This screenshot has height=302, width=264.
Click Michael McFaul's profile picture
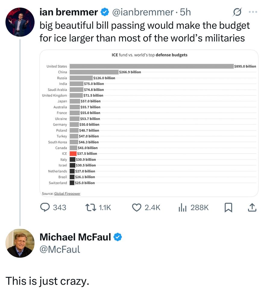click(20, 243)
